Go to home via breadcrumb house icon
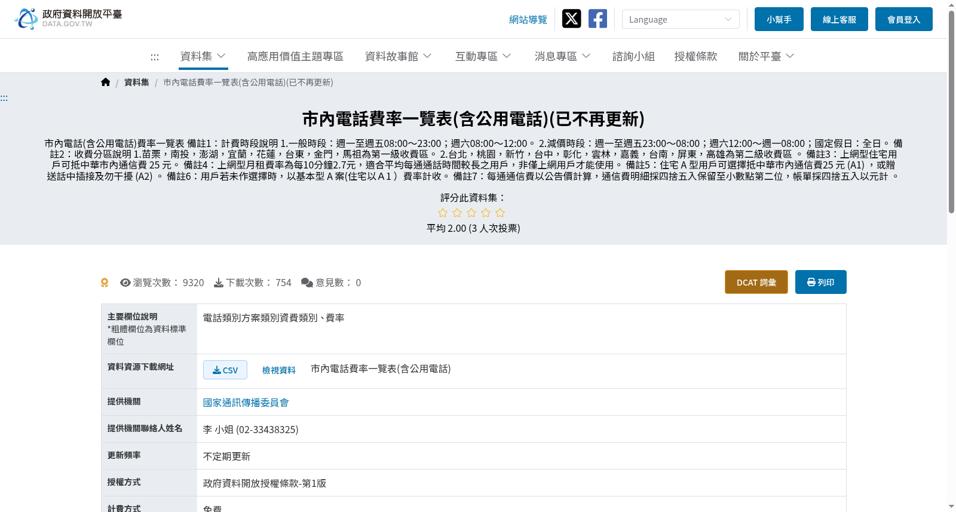Image resolution: width=956 pixels, height=512 pixels. 106,82
